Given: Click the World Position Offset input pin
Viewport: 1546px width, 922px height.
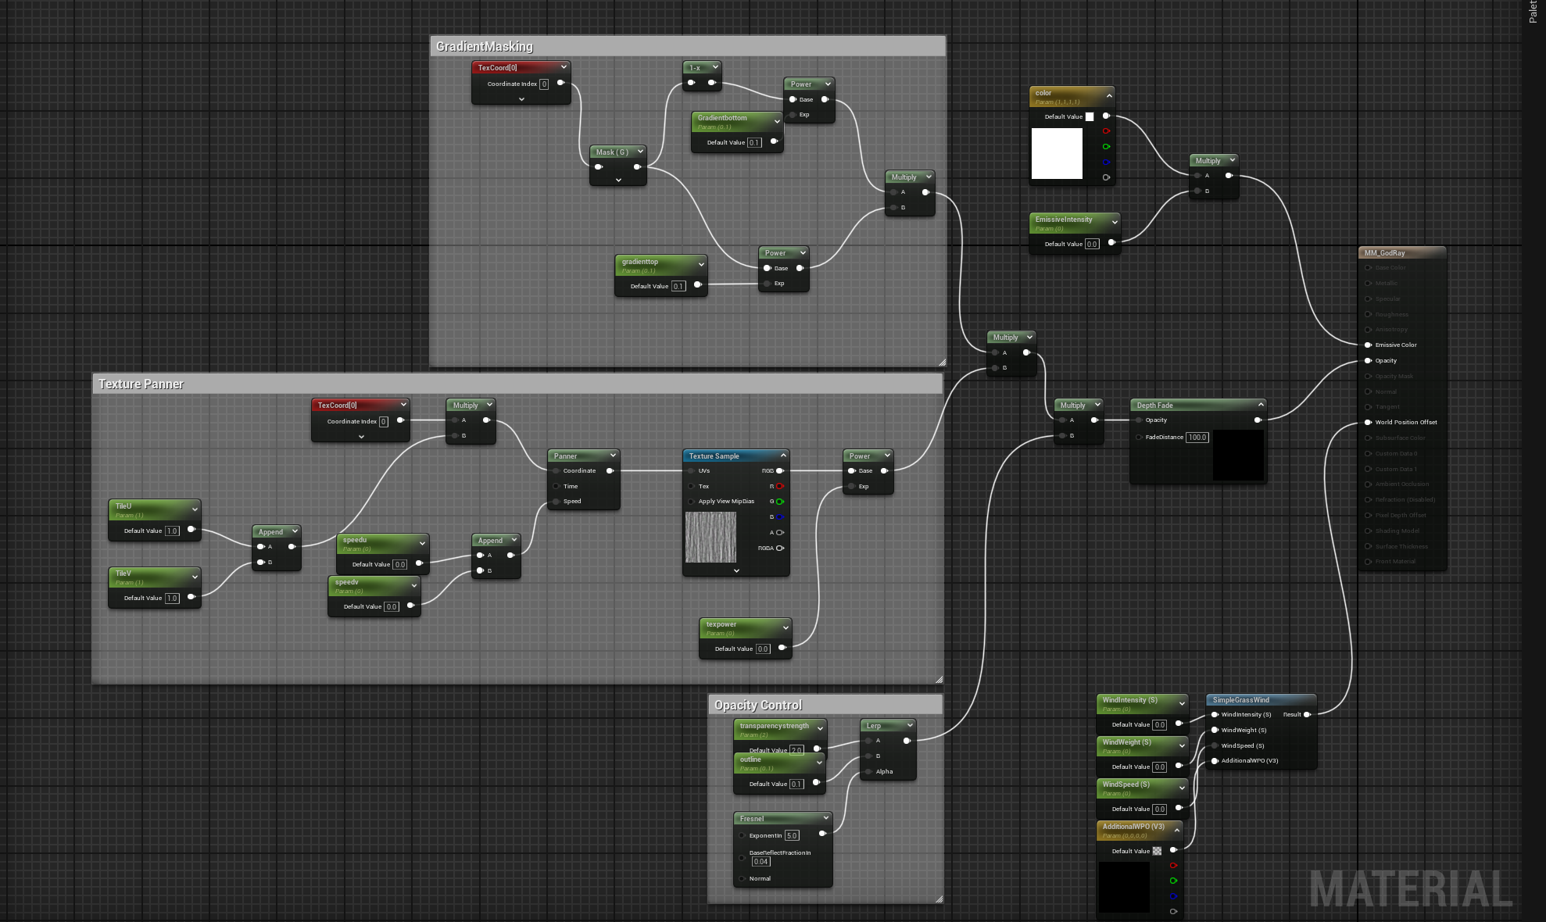Looking at the screenshot, I should point(1368,422).
